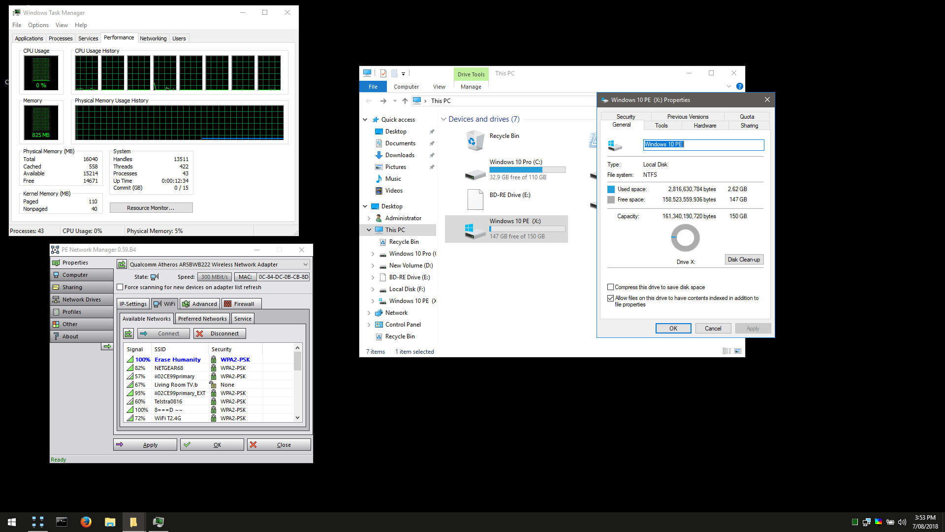Screen dimensions: 945x532
Task: Open Profiles section in PE Network Manager
Action: click(82, 312)
